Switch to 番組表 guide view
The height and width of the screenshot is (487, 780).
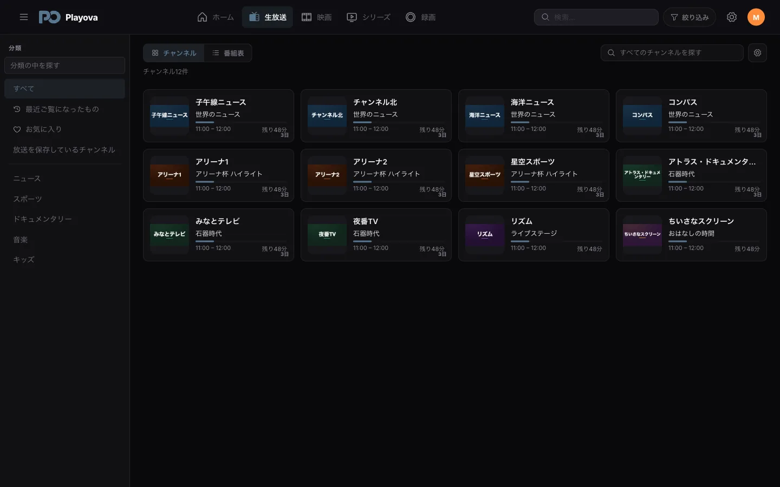pos(228,53)
